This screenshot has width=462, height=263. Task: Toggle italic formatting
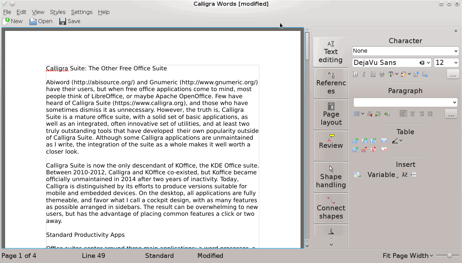tap(364, 74)
